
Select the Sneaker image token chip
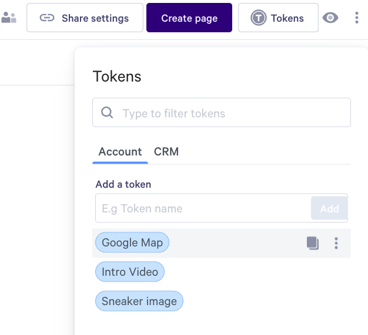coord(139,301)
